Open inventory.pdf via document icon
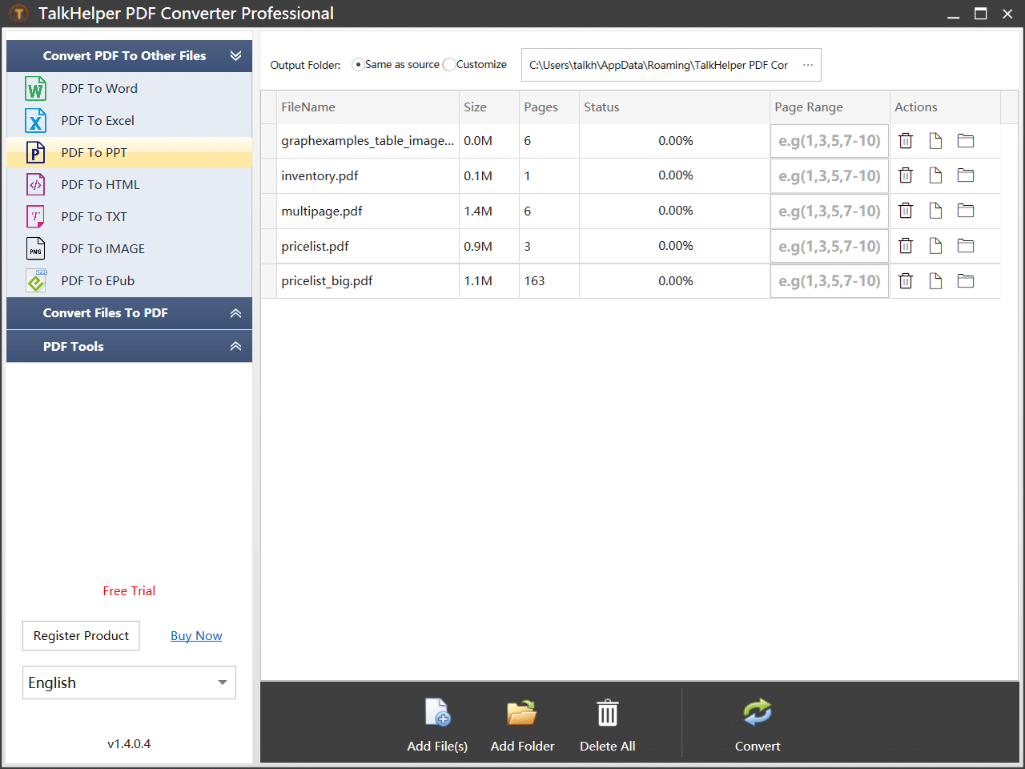 (935, 175)
